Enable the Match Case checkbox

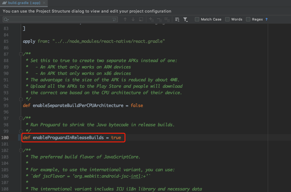[197, 19]
